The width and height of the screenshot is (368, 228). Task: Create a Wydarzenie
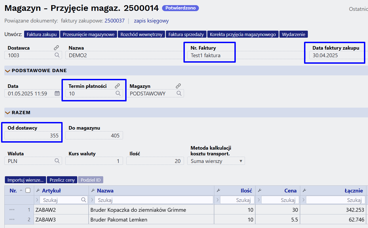pyautogui.click(x=293, y=34)
